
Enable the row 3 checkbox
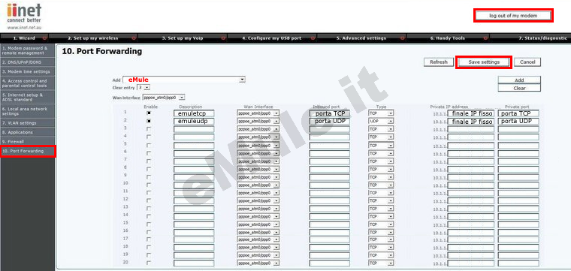[x=149, y=129]
